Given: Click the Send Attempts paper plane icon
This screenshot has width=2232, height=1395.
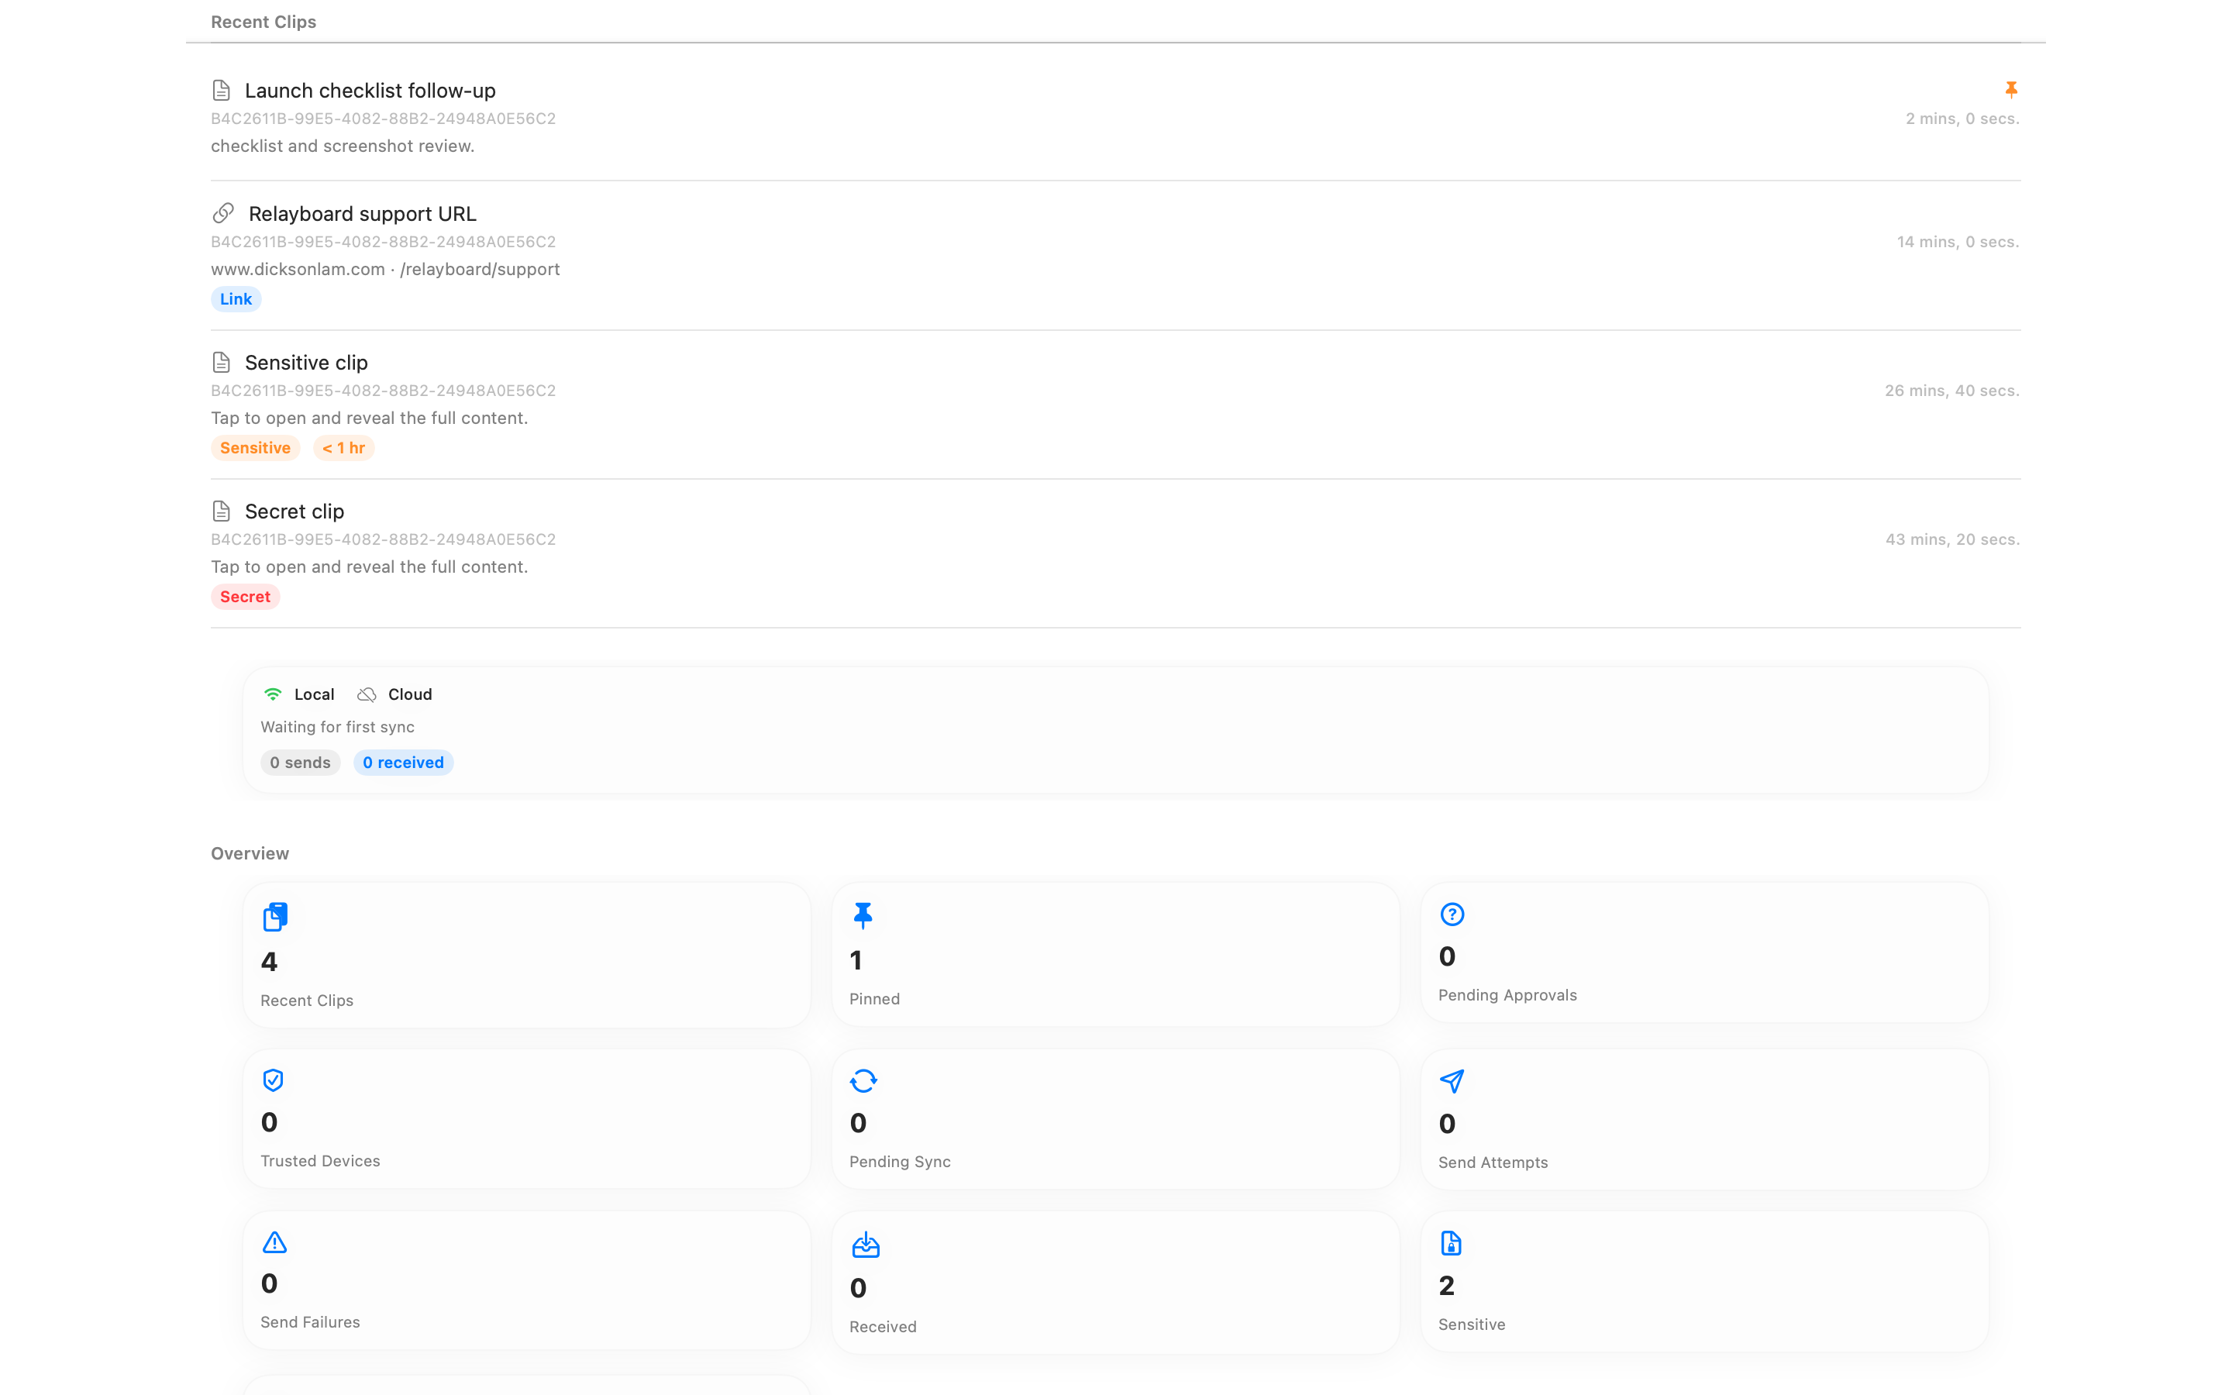Looking at the screenshot, I should 1452,1080.
